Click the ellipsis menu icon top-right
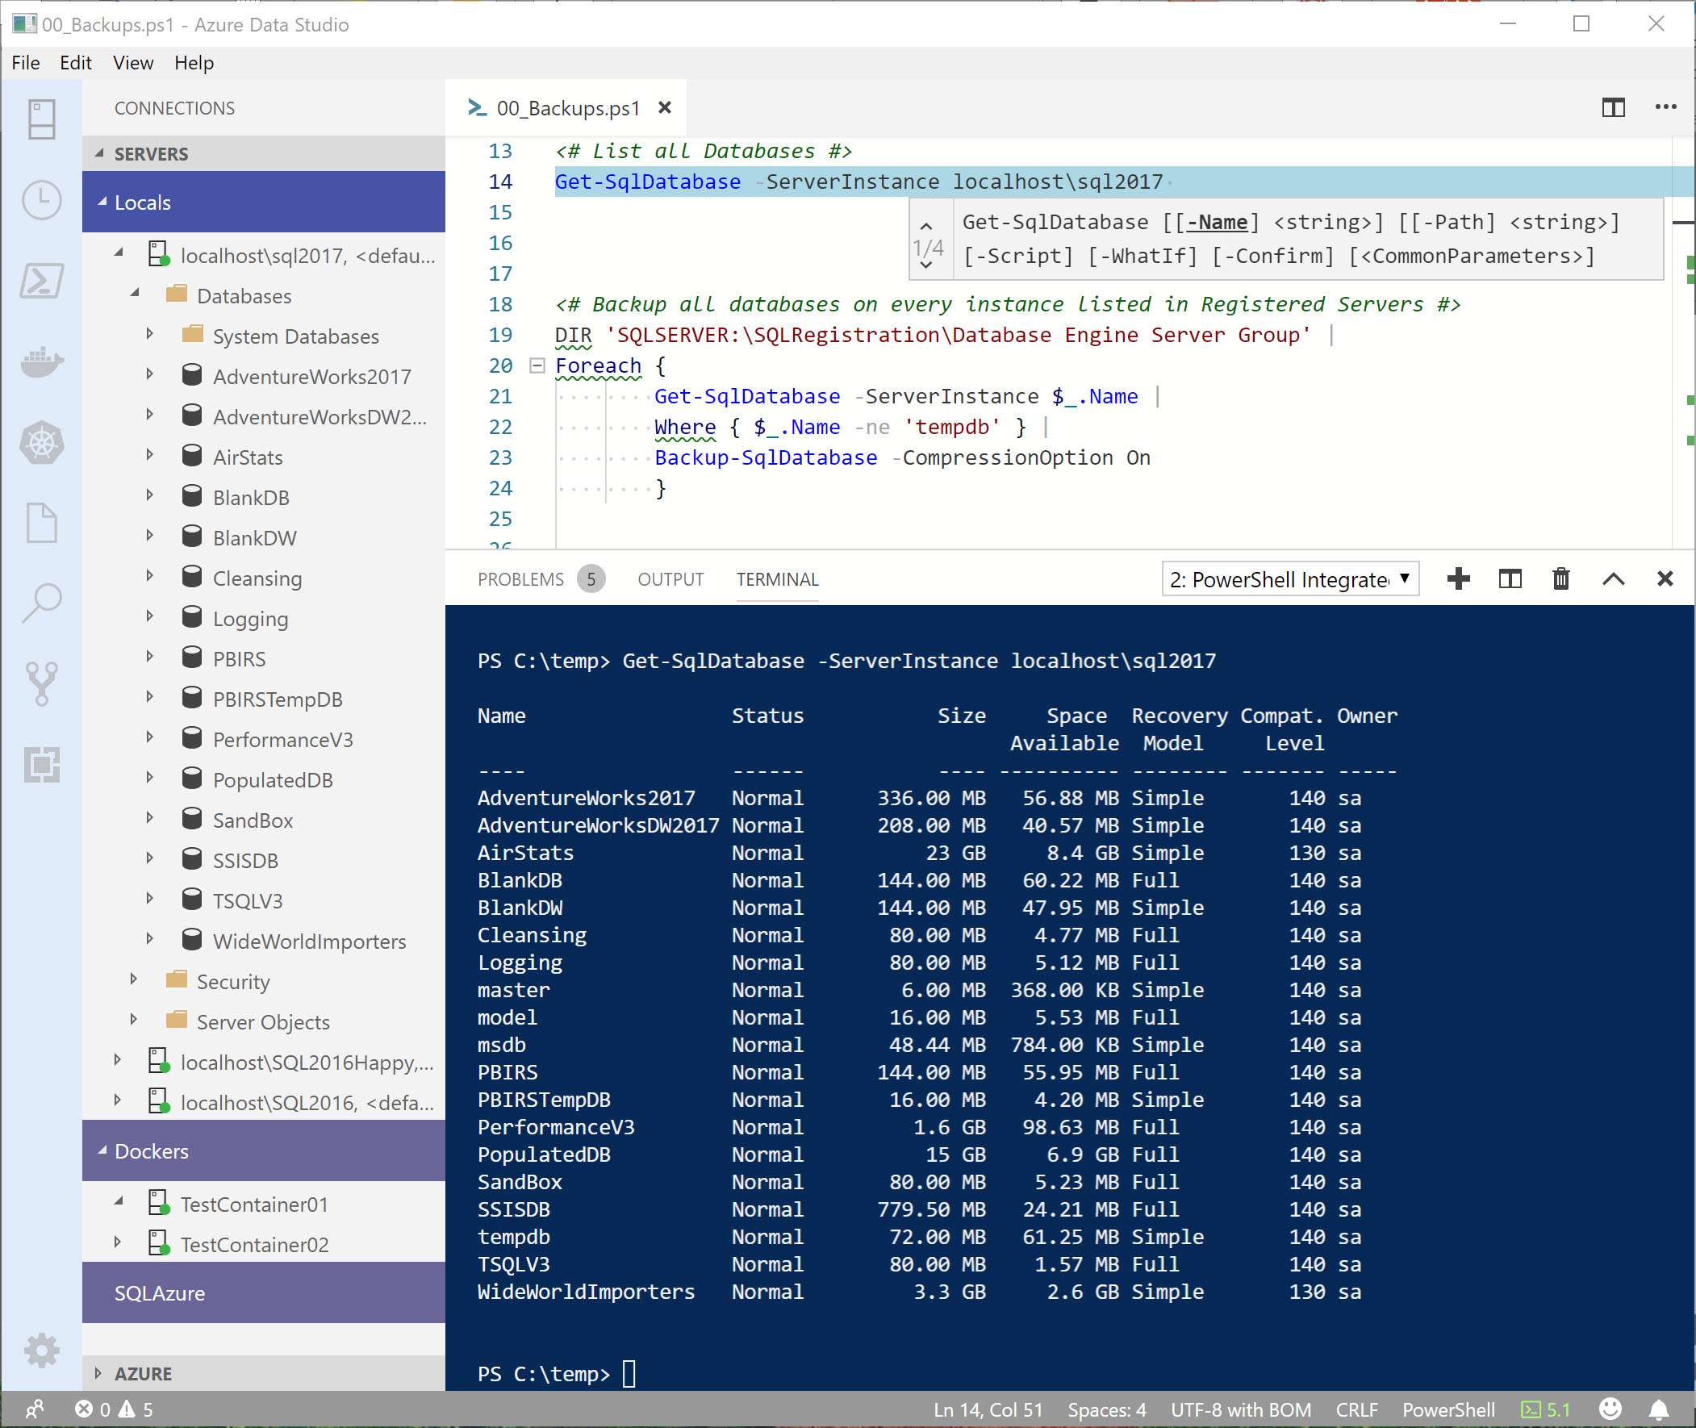This screenshot has height=1428, width=1696. pos(1666,106)
